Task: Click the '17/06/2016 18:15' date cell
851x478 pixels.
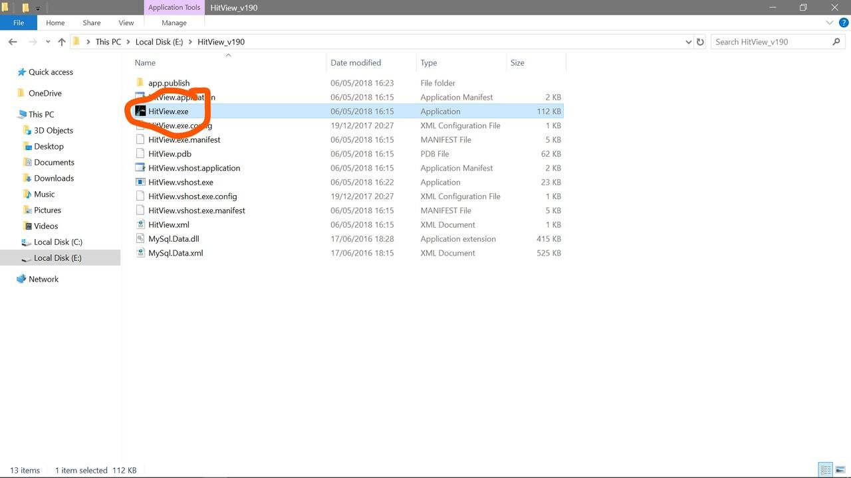Action: click(362, 253)
